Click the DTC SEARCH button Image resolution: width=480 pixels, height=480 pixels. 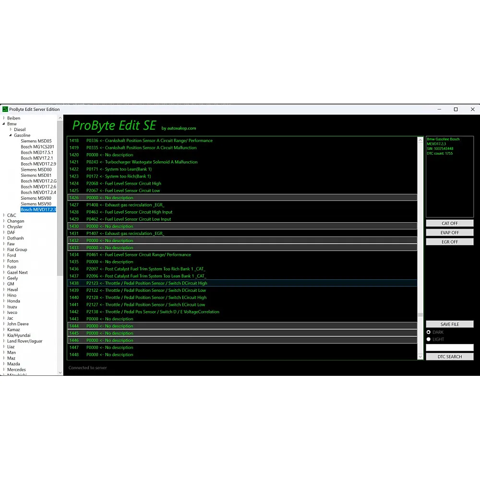click(x=449, y=357)
